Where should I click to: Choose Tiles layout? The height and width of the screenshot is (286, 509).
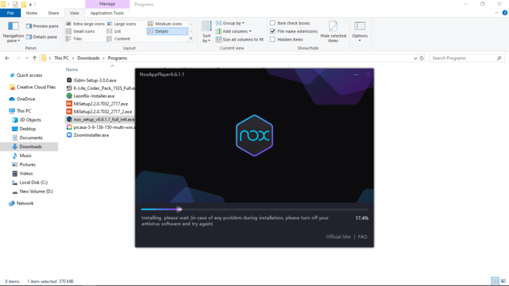point(74,39)
